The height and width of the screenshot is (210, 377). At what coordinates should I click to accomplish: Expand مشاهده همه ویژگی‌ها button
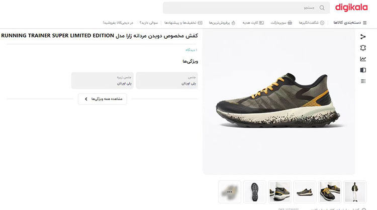pyautogui.click(x=103, y=99)
